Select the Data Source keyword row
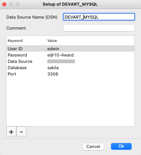Screen dimensions: 141x155 tap(70, 61)
